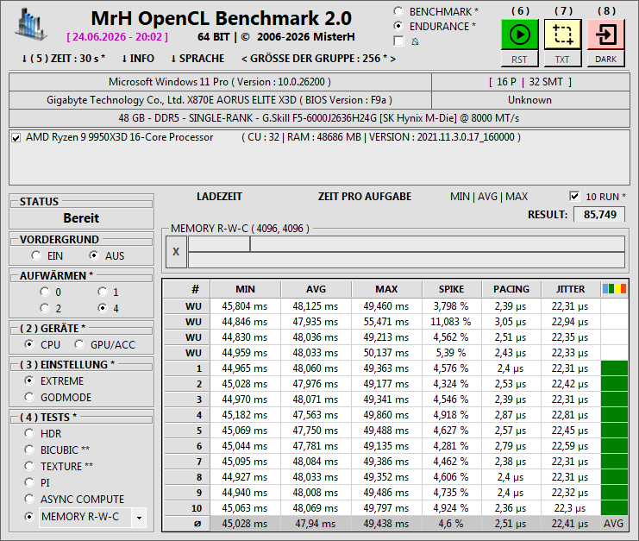Start the benchmark with green play button
This screenshot has height=541, width=639.
click(520, 35)
